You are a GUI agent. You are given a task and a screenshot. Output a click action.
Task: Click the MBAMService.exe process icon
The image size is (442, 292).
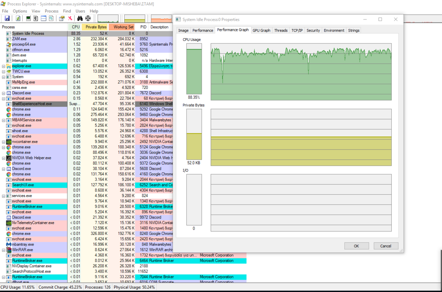tap(9, 120)
